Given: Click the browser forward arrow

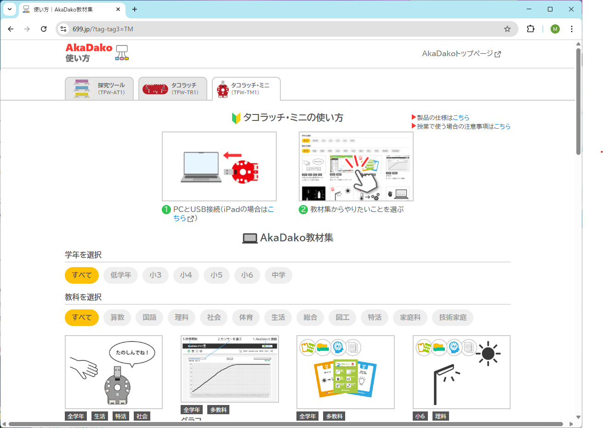Looking at the screenshot, I should [27, 29].
